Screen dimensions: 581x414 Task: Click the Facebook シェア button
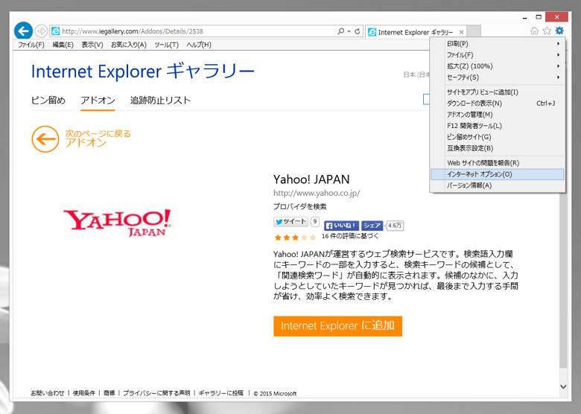[372, 226]
